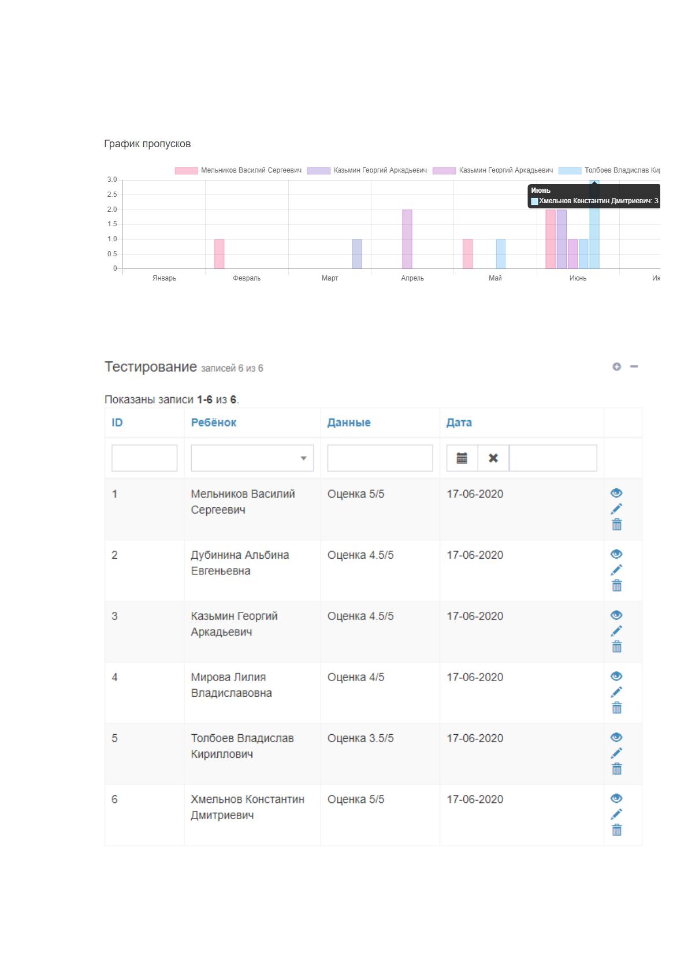The image size is (688, 972).
Task: Click the Толбоев Владислав legend color swatch
Action: click(x=570, y=170)
